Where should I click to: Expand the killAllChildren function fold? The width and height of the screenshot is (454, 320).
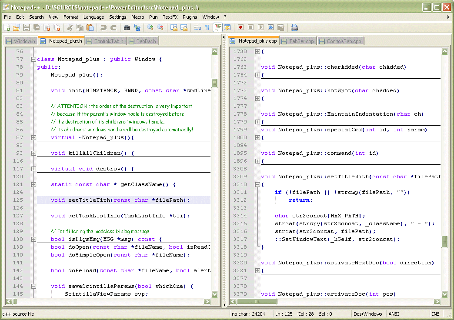coord(33,153)
